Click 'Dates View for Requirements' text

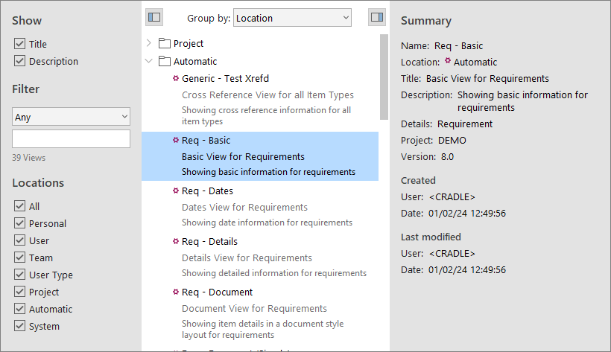244,207
